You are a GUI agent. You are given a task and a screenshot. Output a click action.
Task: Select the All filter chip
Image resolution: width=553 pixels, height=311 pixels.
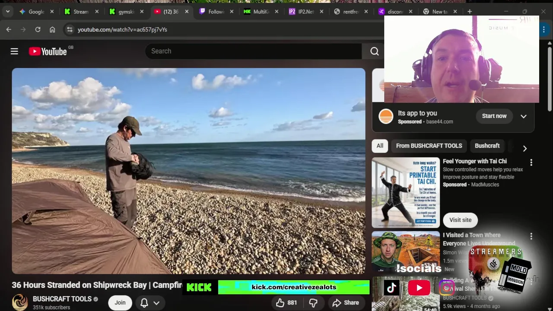coord(380,146)
